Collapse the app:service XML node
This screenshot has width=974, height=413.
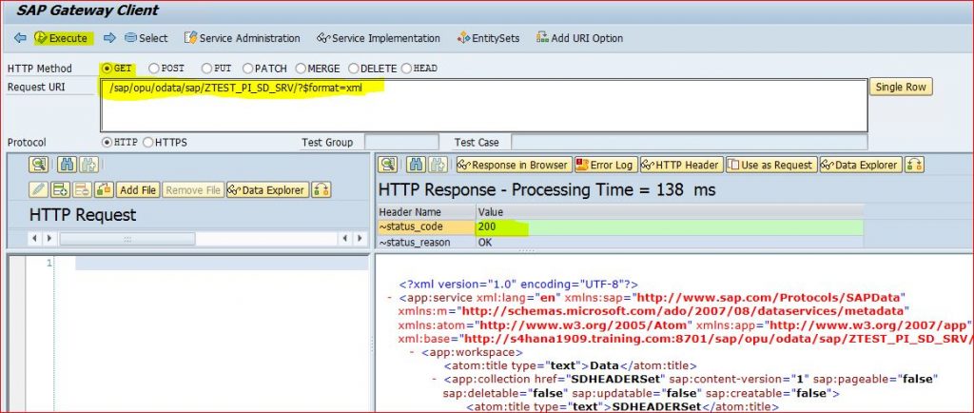pyautogui.click(x=389, y=298)
